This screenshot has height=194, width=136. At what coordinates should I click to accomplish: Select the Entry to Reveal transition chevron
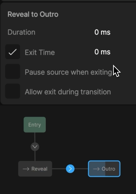pos(35,147)
